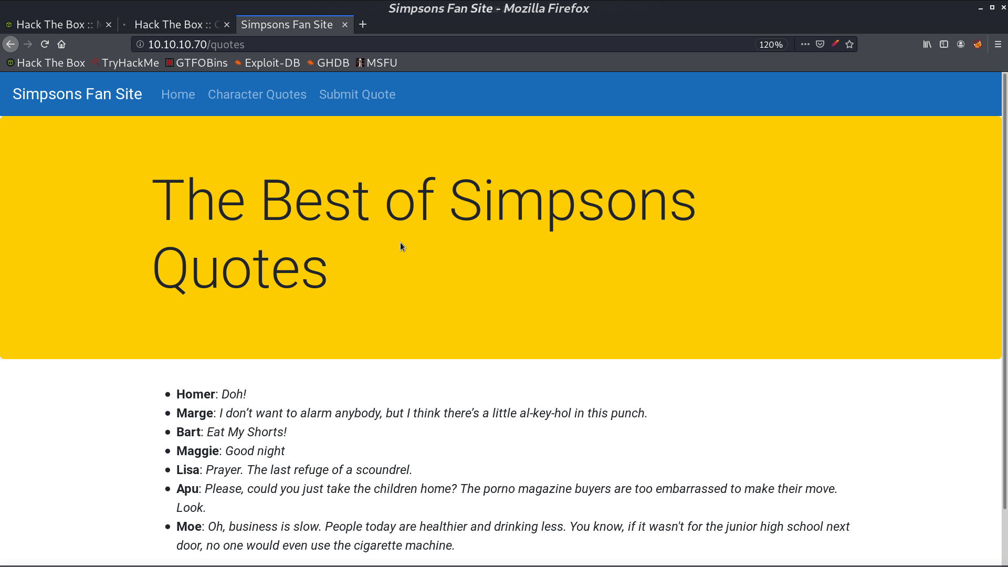Open a new tab with plus button

(363, 25)
